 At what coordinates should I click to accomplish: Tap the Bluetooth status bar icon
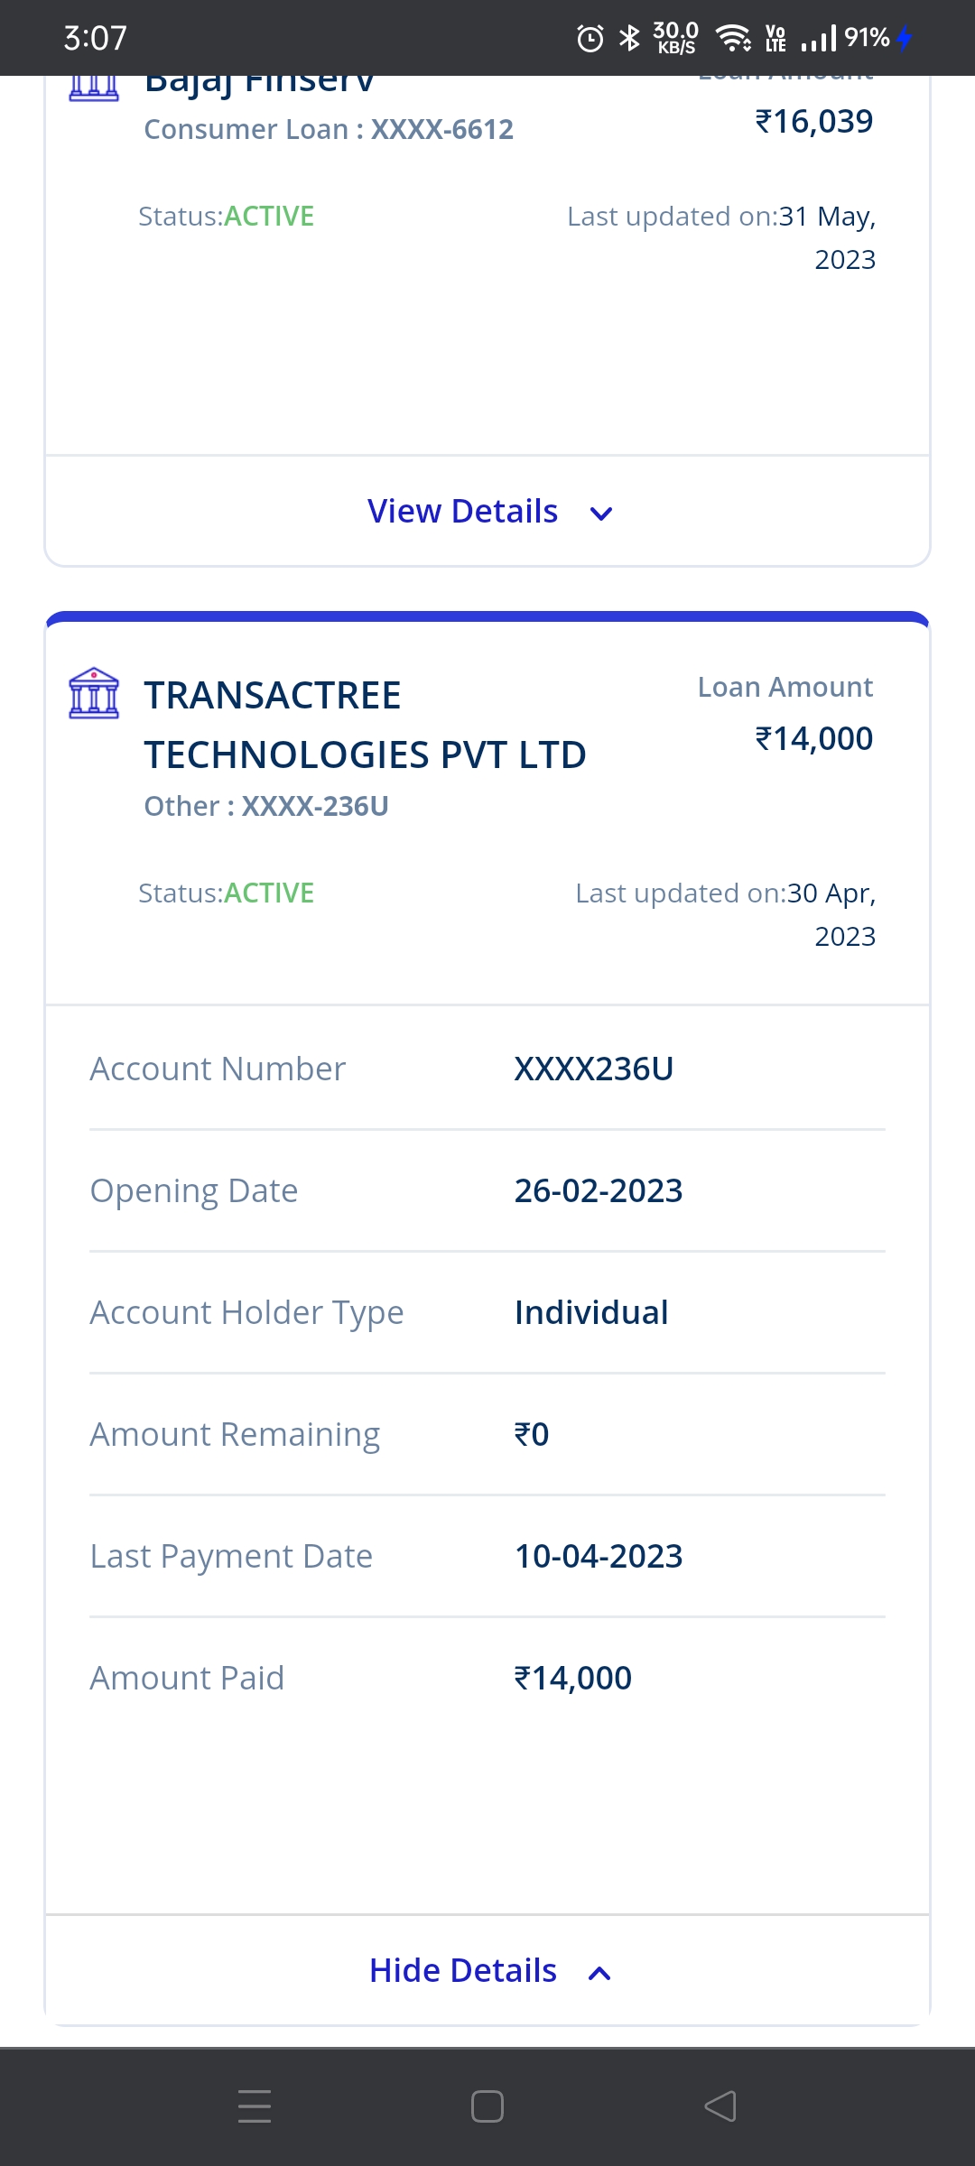(629, 38)
